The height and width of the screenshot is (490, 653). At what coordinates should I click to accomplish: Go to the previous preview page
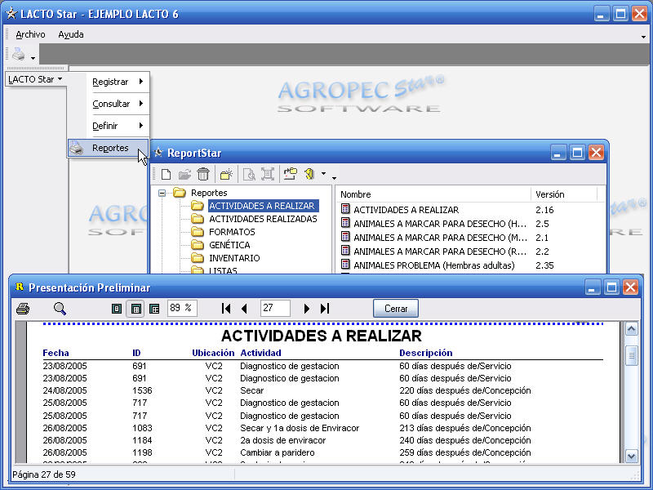[244, 309]
